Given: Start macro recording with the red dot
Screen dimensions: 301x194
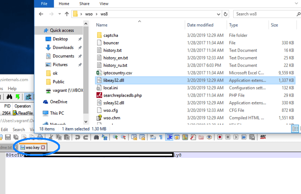Looking at the screenshot, I should coord(220,137).
